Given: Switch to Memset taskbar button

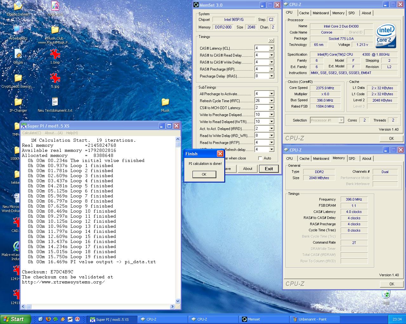Looking at the screenshot, I should point(264,319).
